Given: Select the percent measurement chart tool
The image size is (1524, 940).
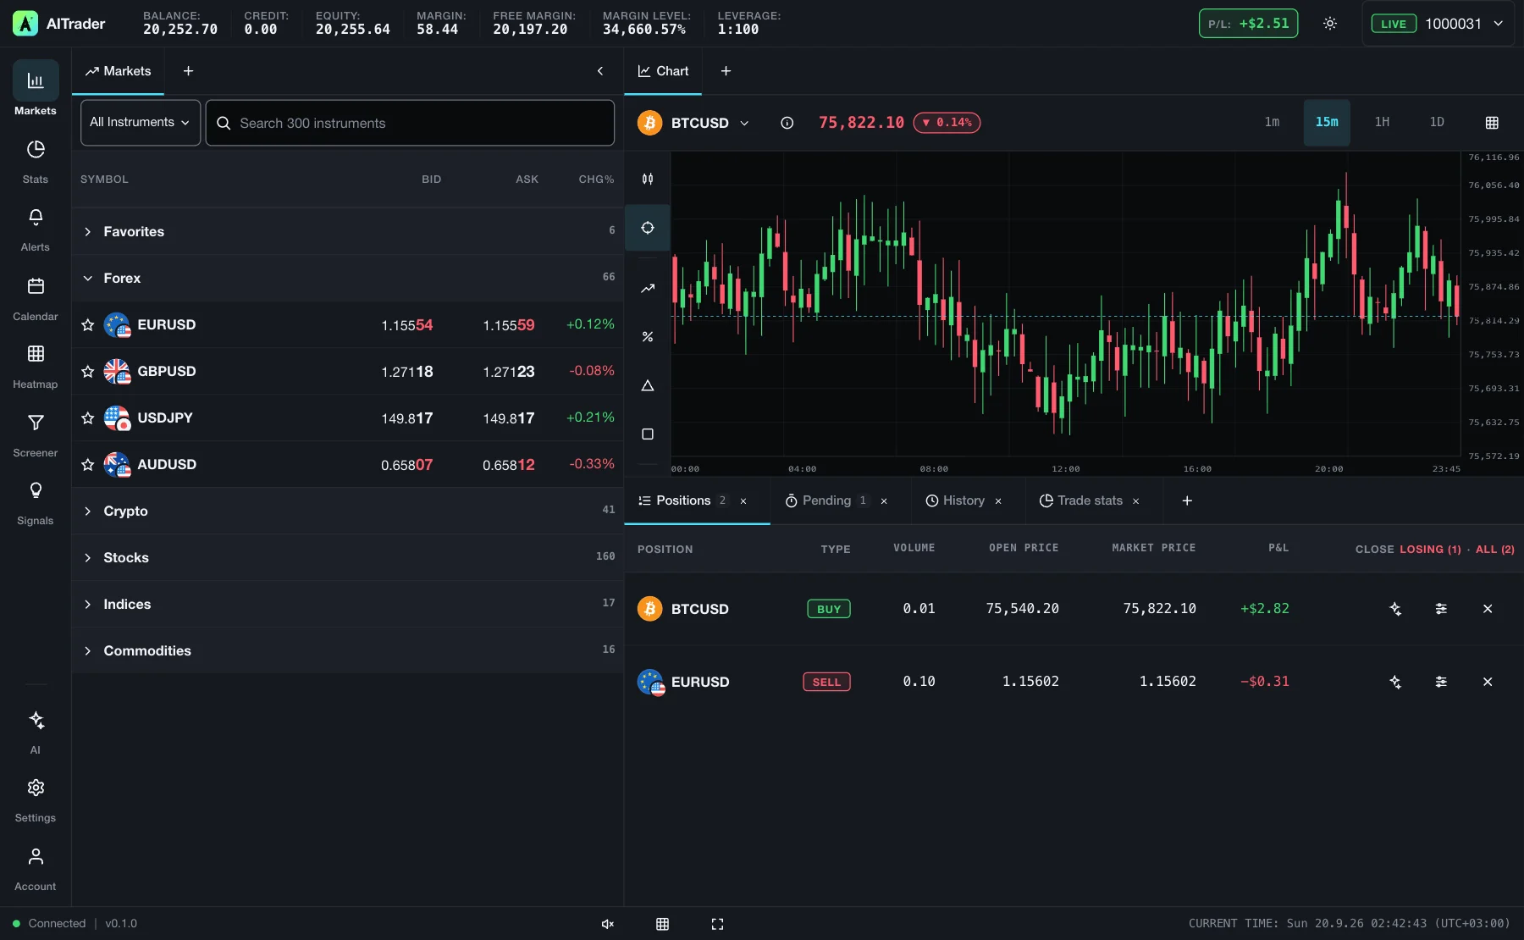Looking at the screenshot, I should tap(648, 336).
